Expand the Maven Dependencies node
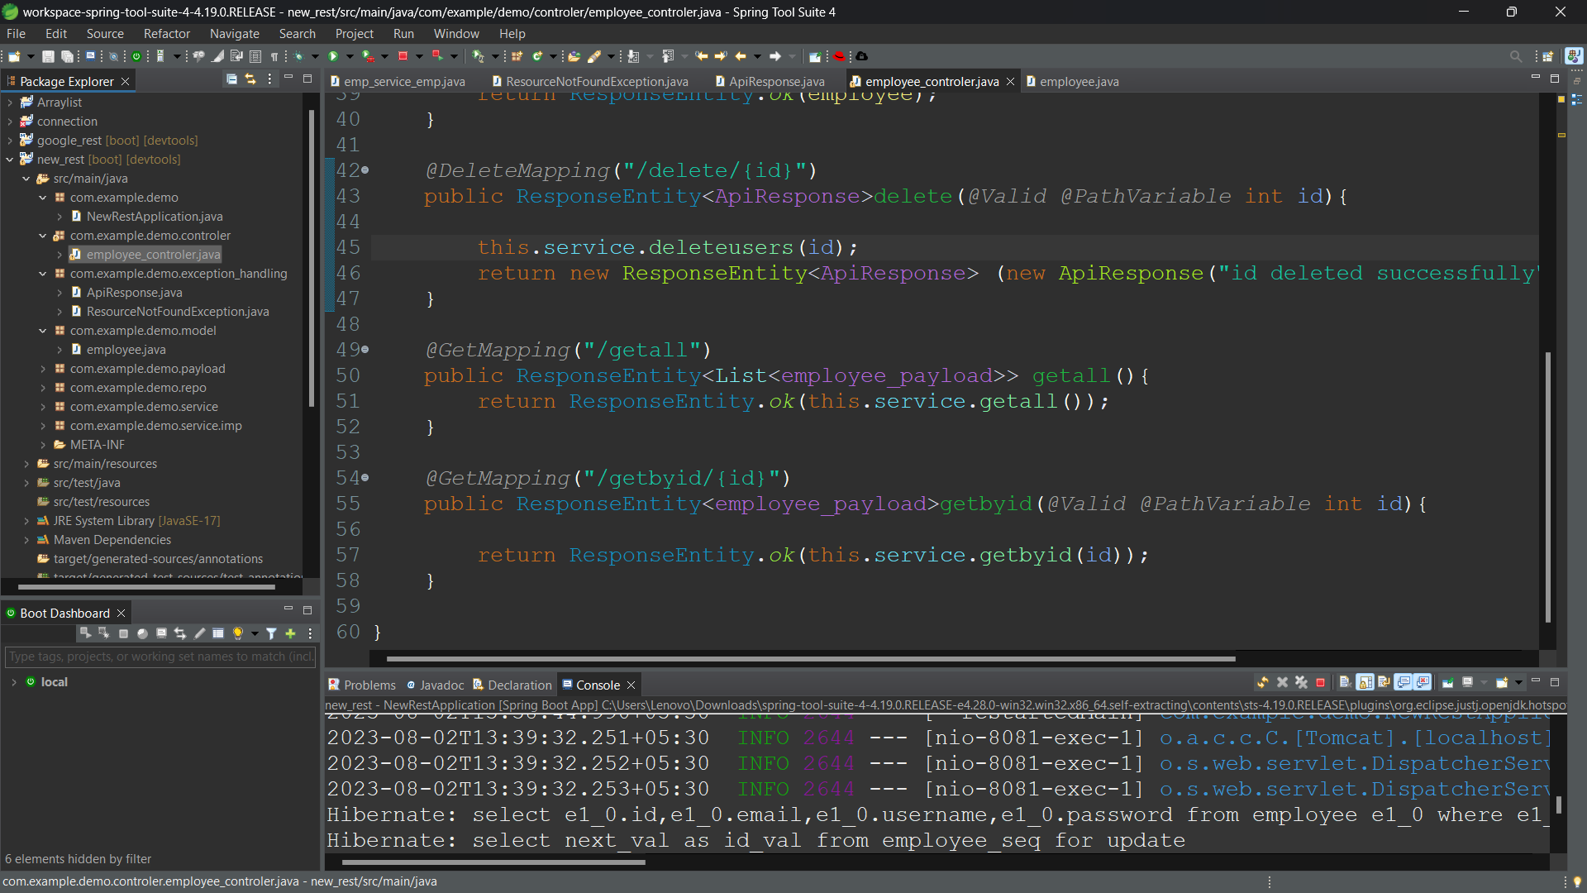1587x893 pixels. point(26,540)
